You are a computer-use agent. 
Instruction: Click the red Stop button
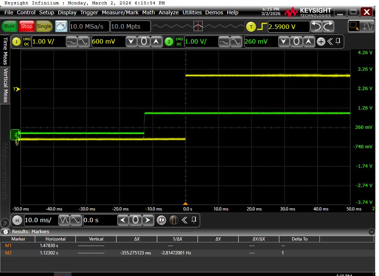(26, 26)
